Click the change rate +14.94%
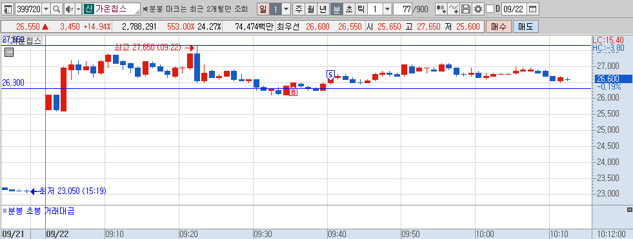 tap(97, 27)
